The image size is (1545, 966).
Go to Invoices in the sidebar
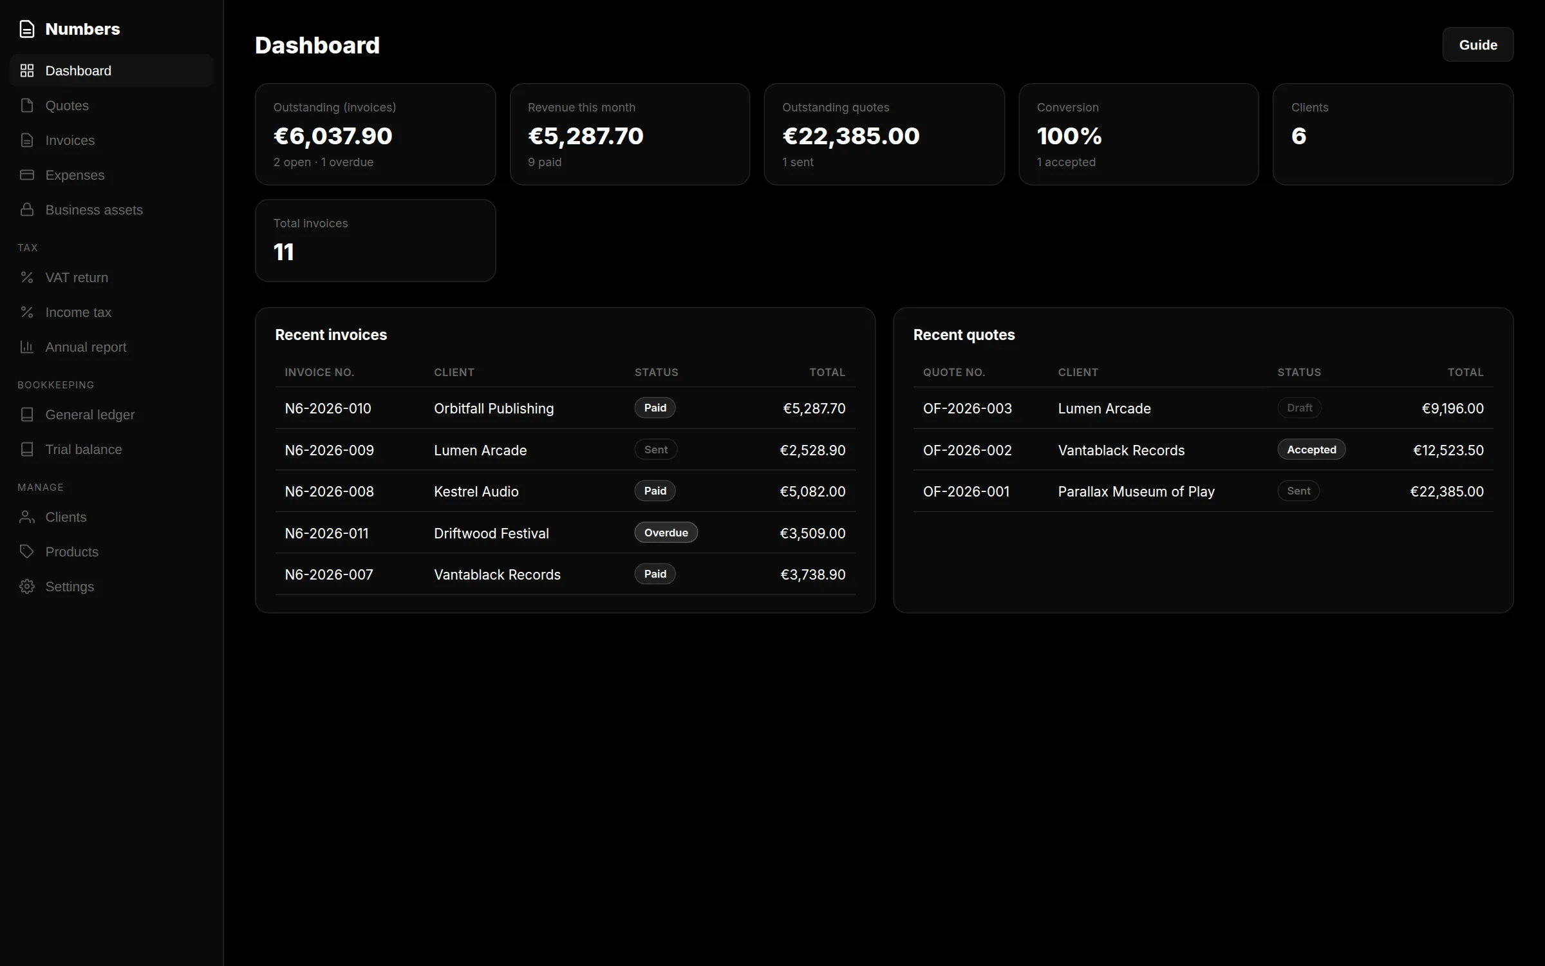(111, 140)
